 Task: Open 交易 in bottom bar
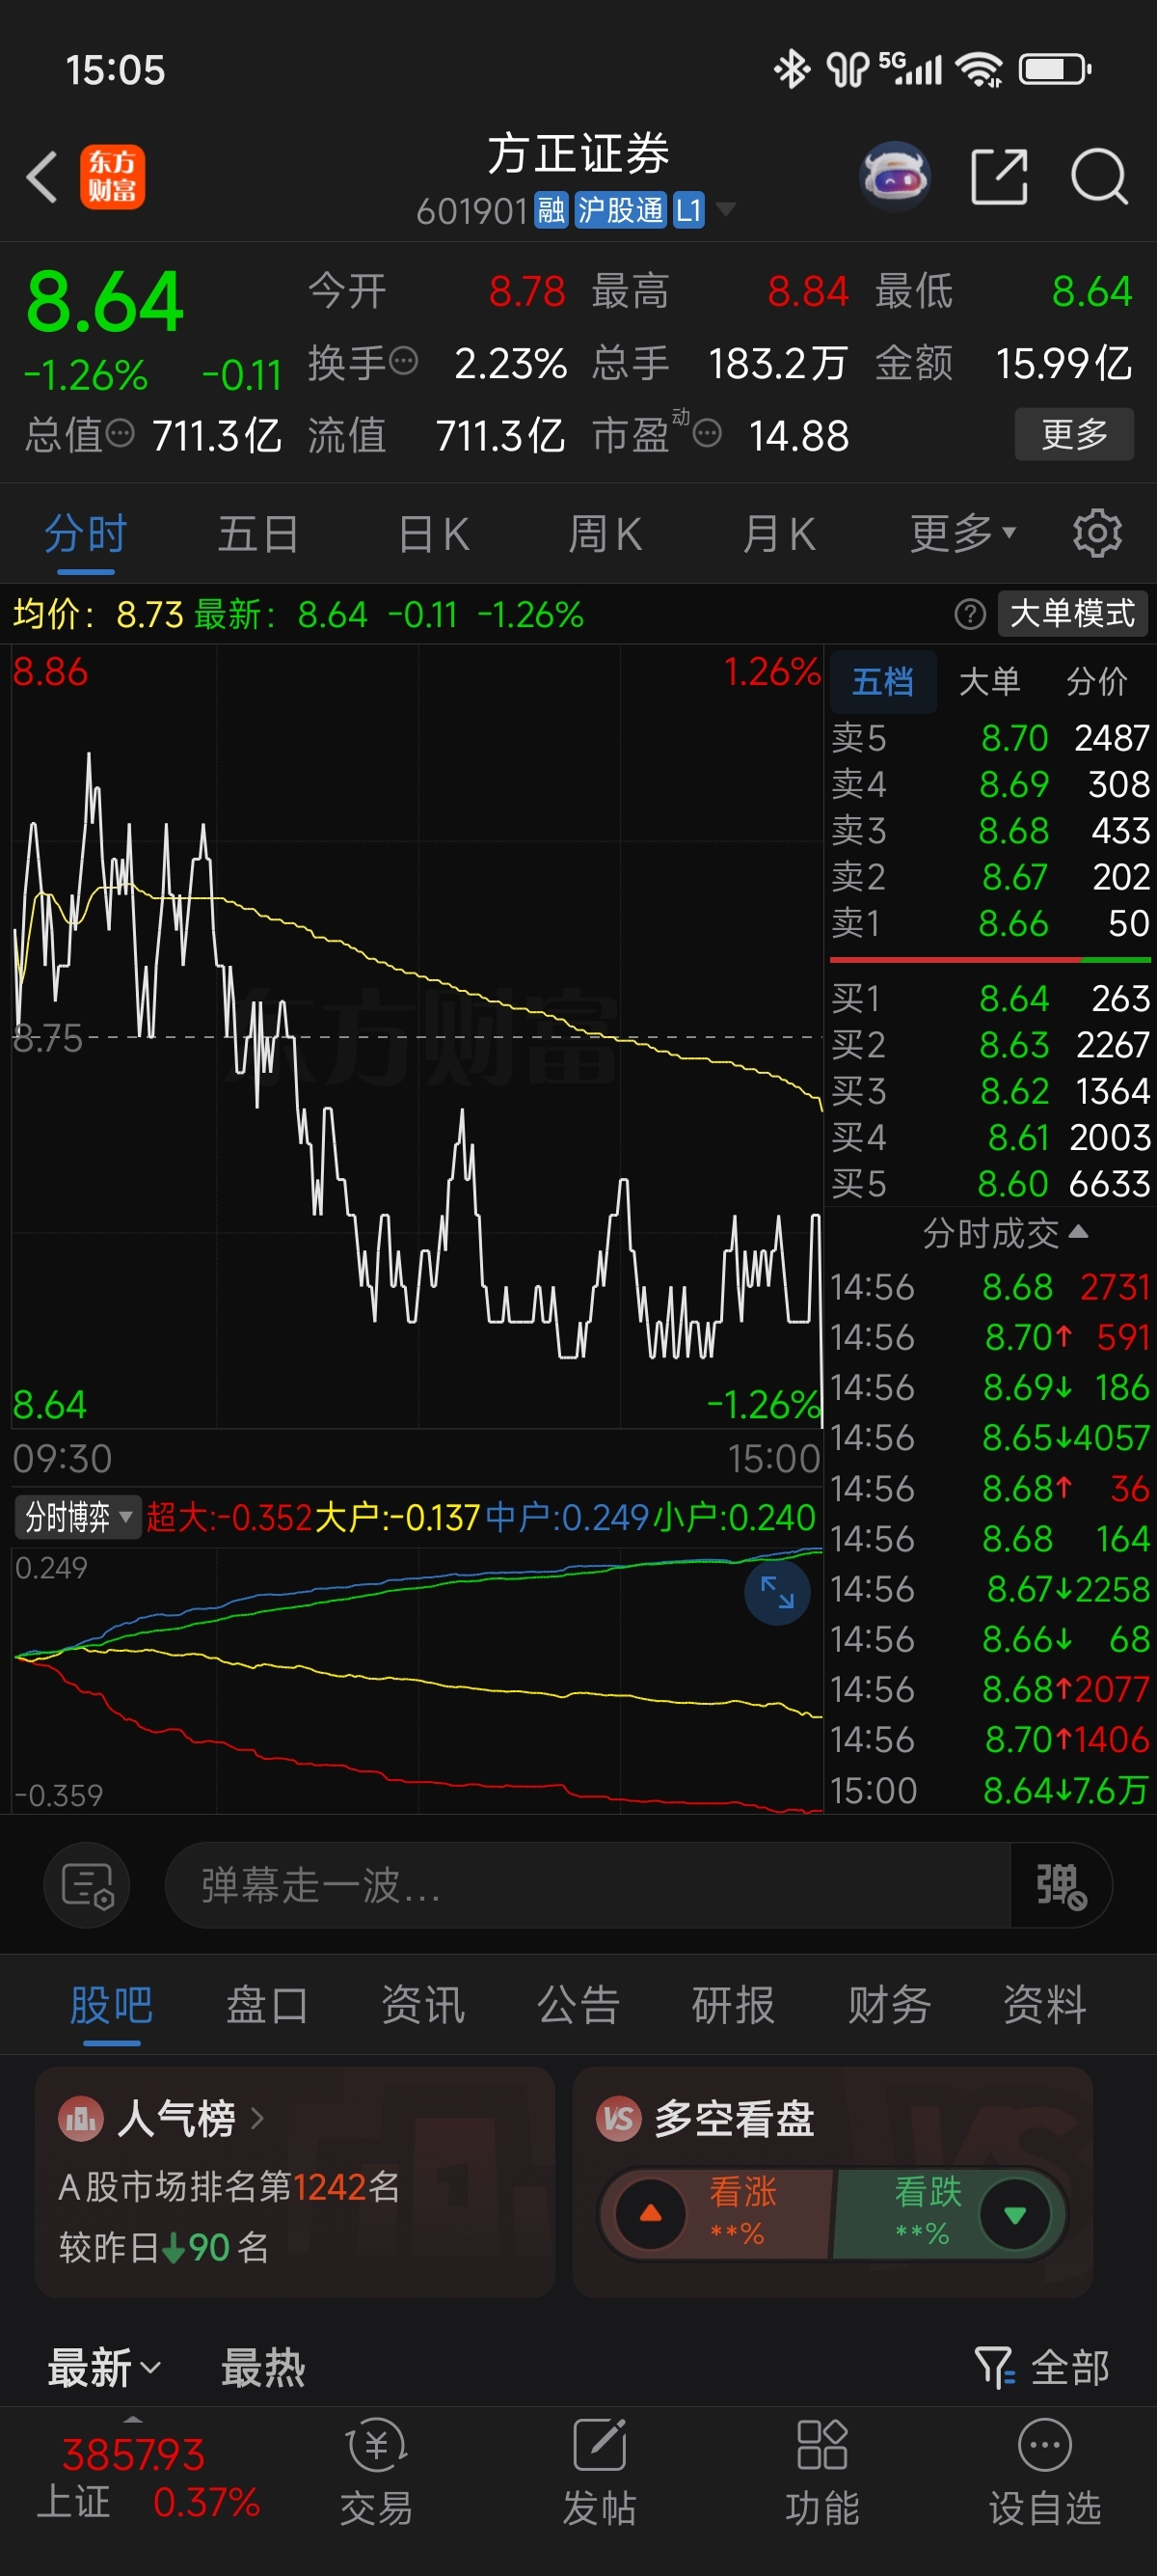point(376,2470)
